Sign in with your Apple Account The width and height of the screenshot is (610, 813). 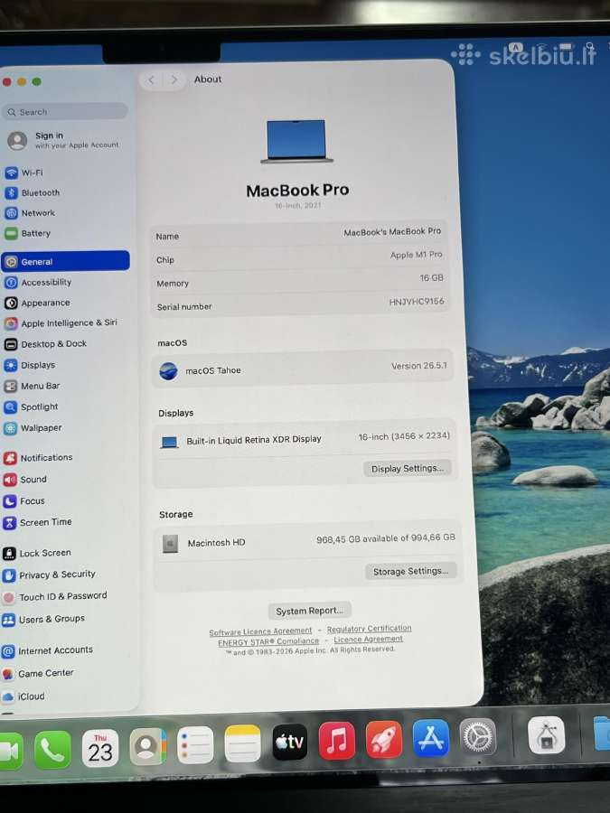[63, 140]
